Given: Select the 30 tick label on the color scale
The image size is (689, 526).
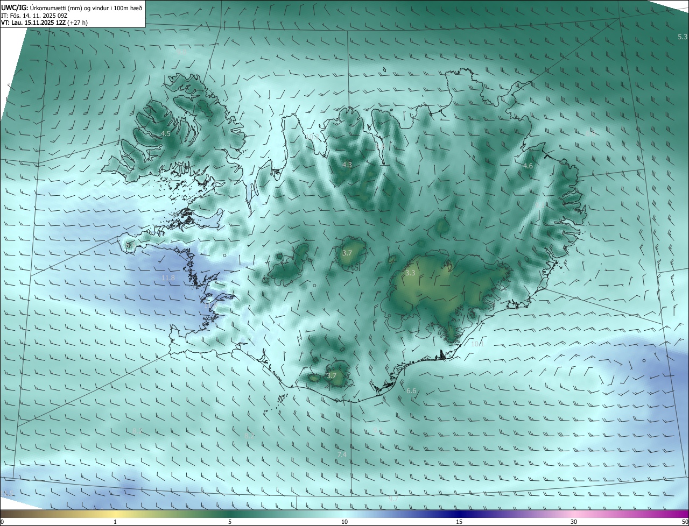Looking at the screenshot, I should click(x=574, y=522).
